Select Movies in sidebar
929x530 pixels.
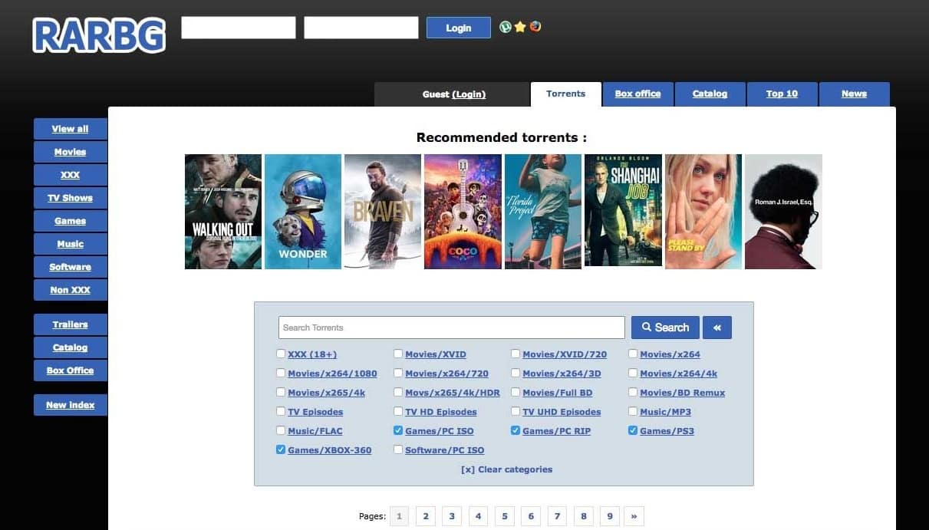(70, 152)
